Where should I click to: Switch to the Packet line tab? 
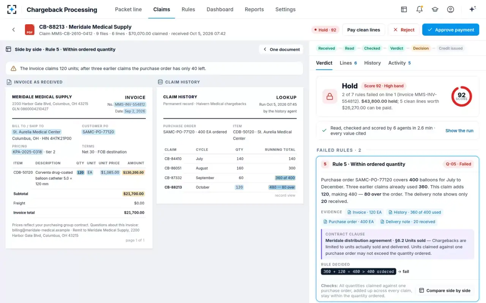[128, 9]
